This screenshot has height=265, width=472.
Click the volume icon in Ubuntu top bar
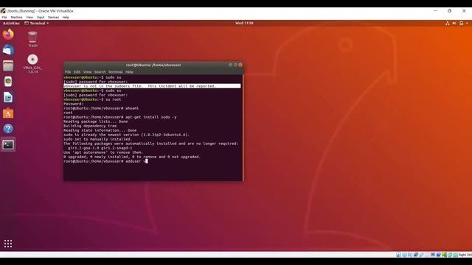coord(454,23)
